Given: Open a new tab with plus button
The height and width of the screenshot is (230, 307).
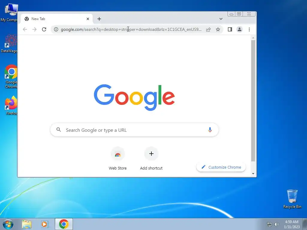Looking at the screenshot, I should 99,19.
